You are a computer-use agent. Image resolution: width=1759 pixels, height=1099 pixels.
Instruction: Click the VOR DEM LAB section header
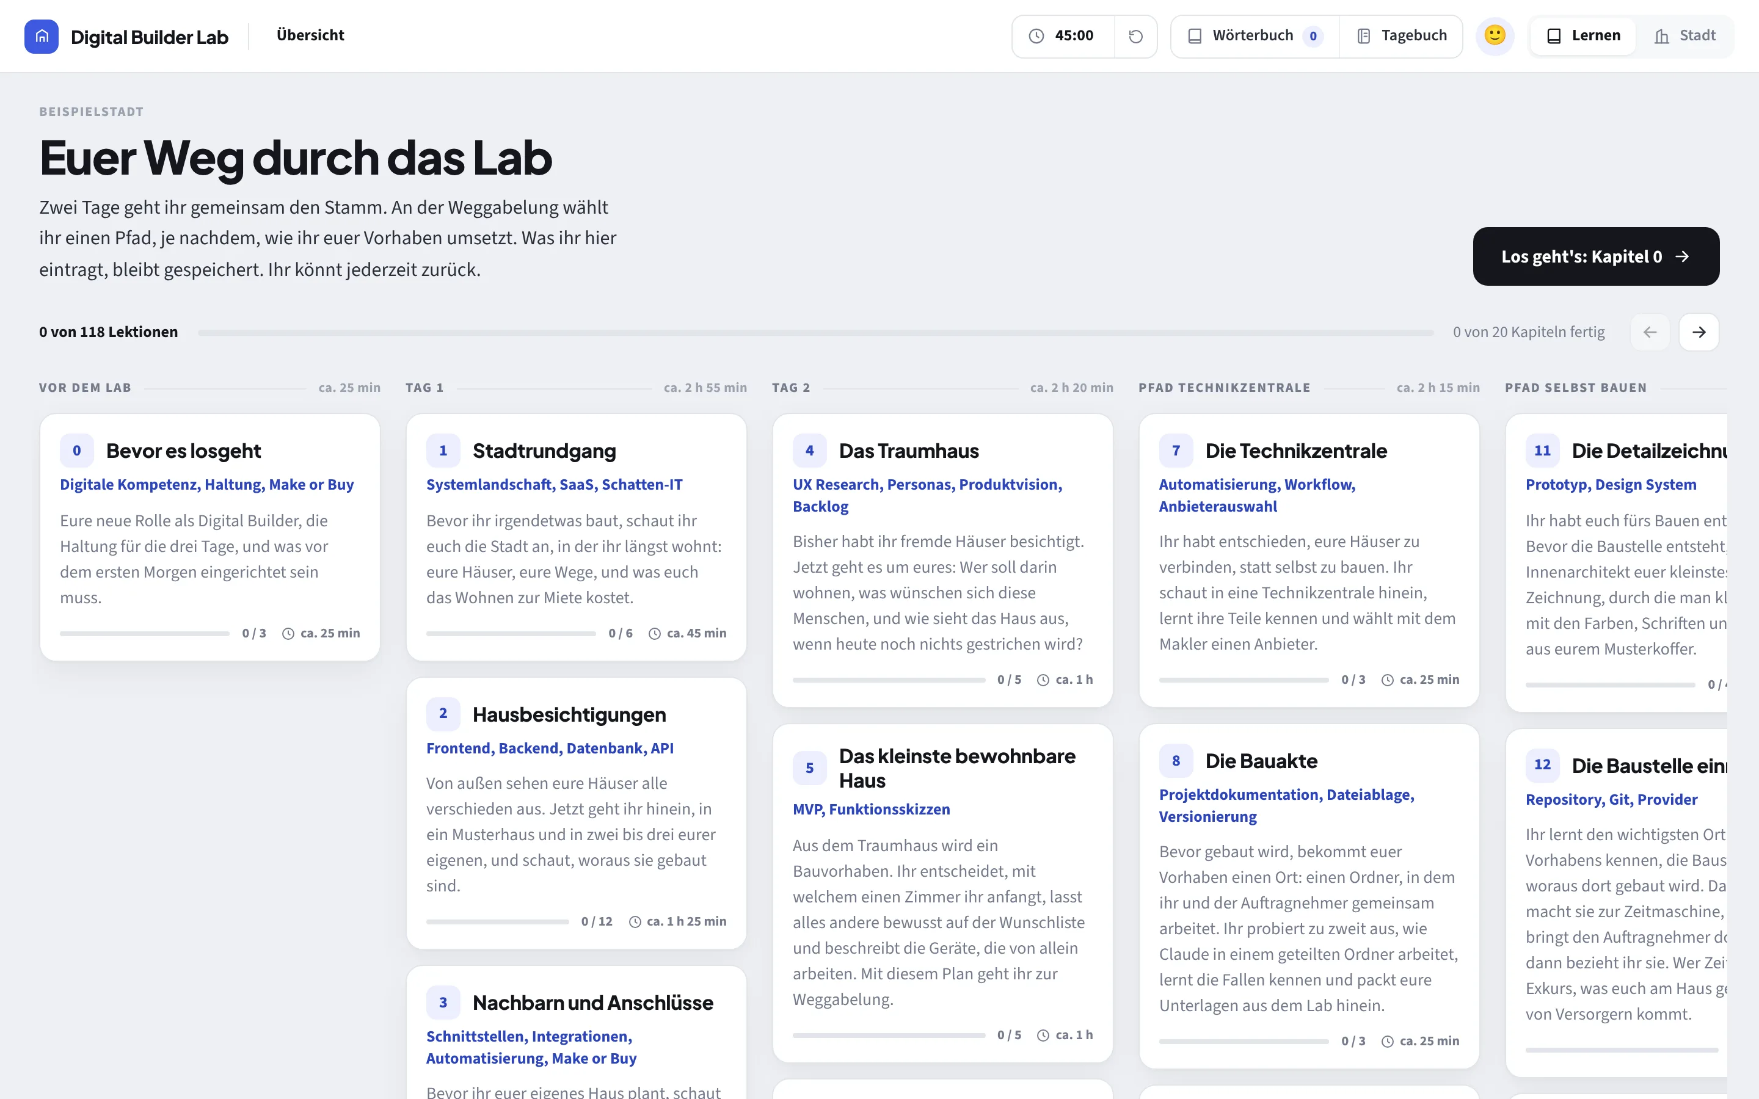click(85, 388)
